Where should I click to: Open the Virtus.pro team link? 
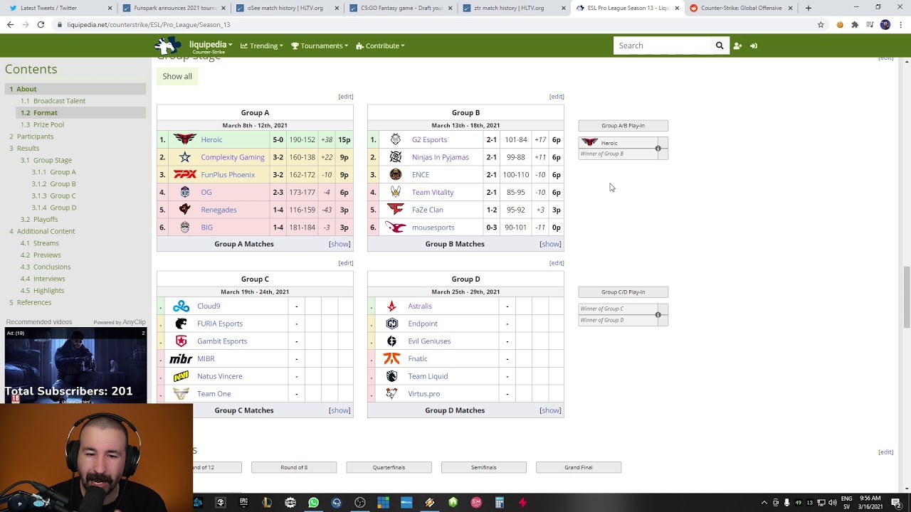tap(424, 394)
